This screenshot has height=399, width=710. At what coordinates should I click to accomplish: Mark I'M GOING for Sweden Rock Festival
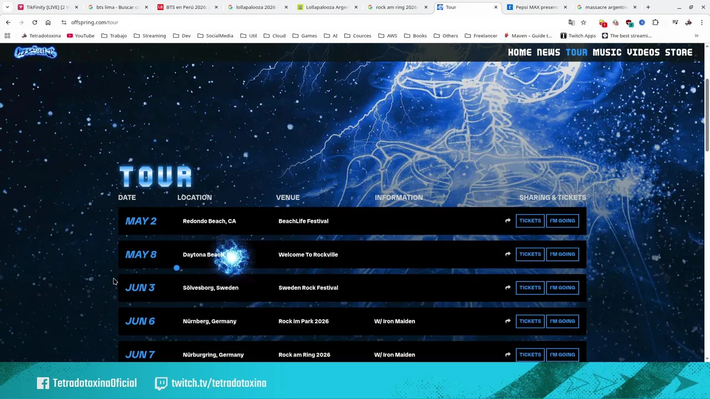[562, 287]
